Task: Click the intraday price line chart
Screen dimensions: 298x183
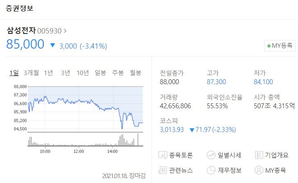Action: point(85,109)
